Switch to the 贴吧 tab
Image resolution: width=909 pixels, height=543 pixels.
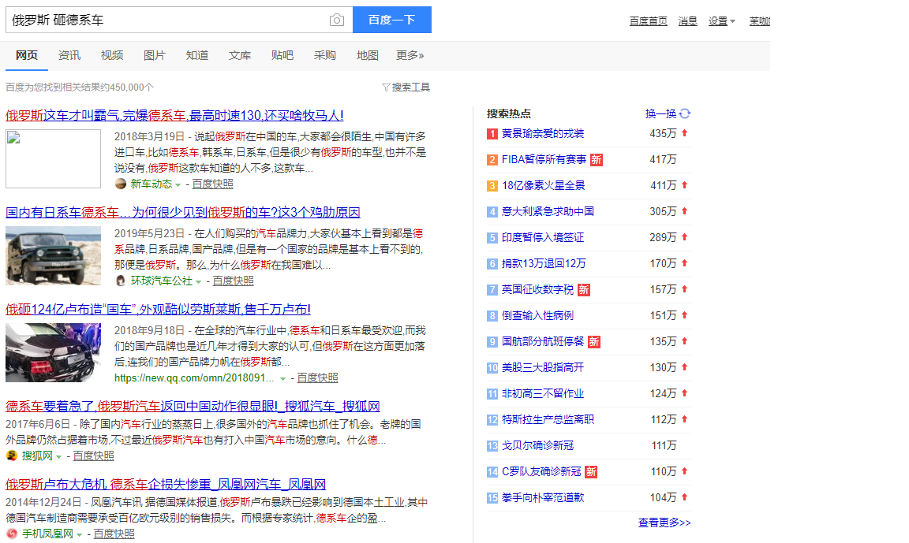coord(282,55)
